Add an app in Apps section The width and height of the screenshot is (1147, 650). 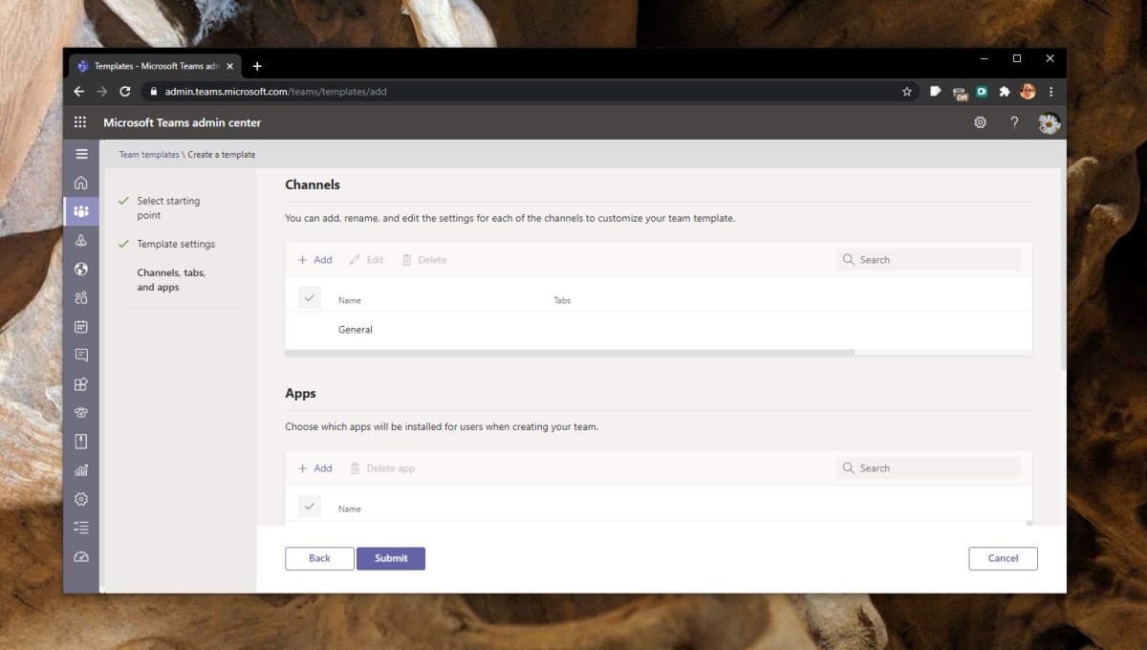point(315,468)
